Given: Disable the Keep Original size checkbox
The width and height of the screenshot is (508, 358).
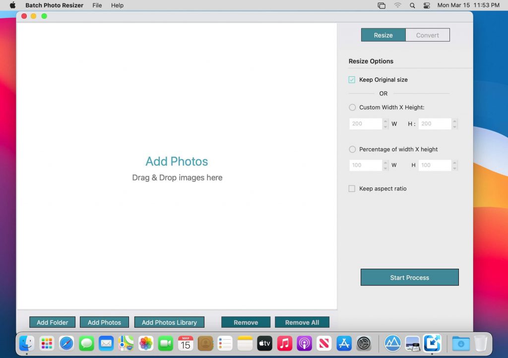Looking at the screenshot, I should coord(352,79).
